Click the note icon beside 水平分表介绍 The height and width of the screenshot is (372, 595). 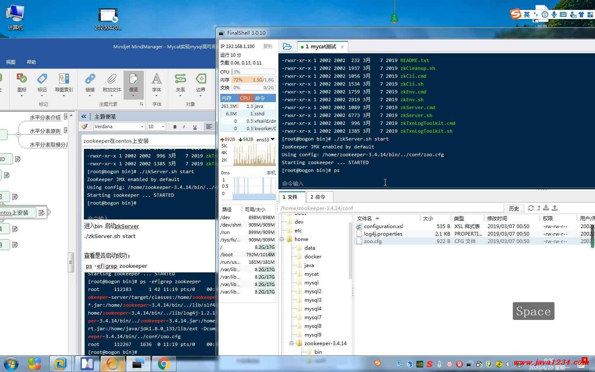point(66,117)
